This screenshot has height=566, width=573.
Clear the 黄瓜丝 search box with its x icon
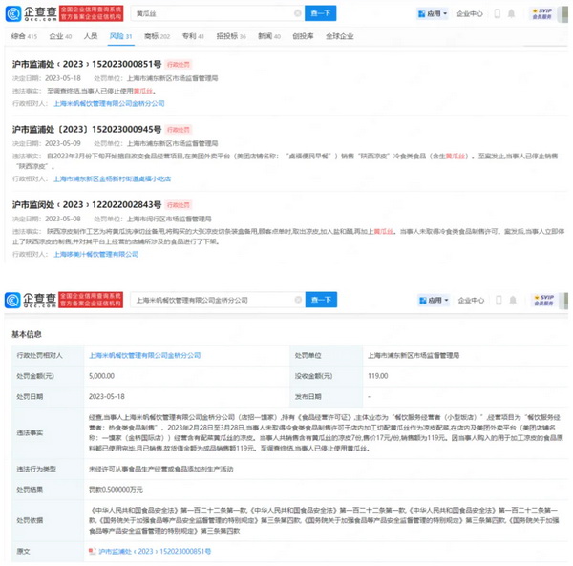coord(298,13)
